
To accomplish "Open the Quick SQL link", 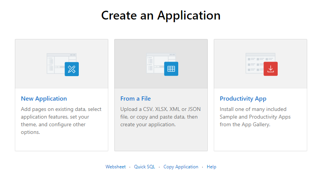I will pos(145,167).
